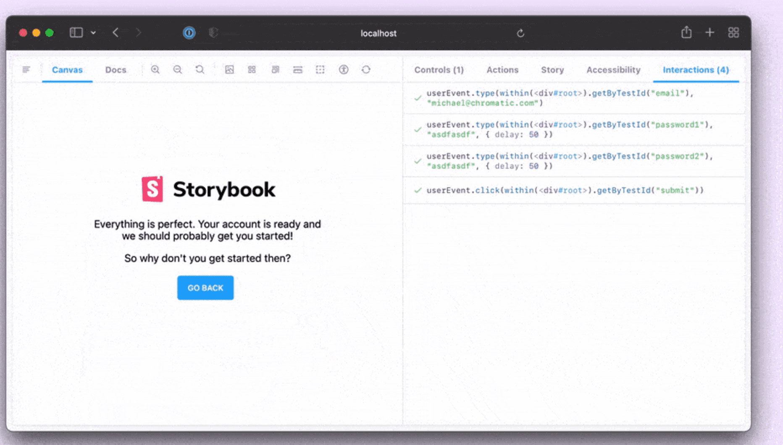
Task: Open the Safari sidebar dropdown chevron
Action: pos(93,32)
